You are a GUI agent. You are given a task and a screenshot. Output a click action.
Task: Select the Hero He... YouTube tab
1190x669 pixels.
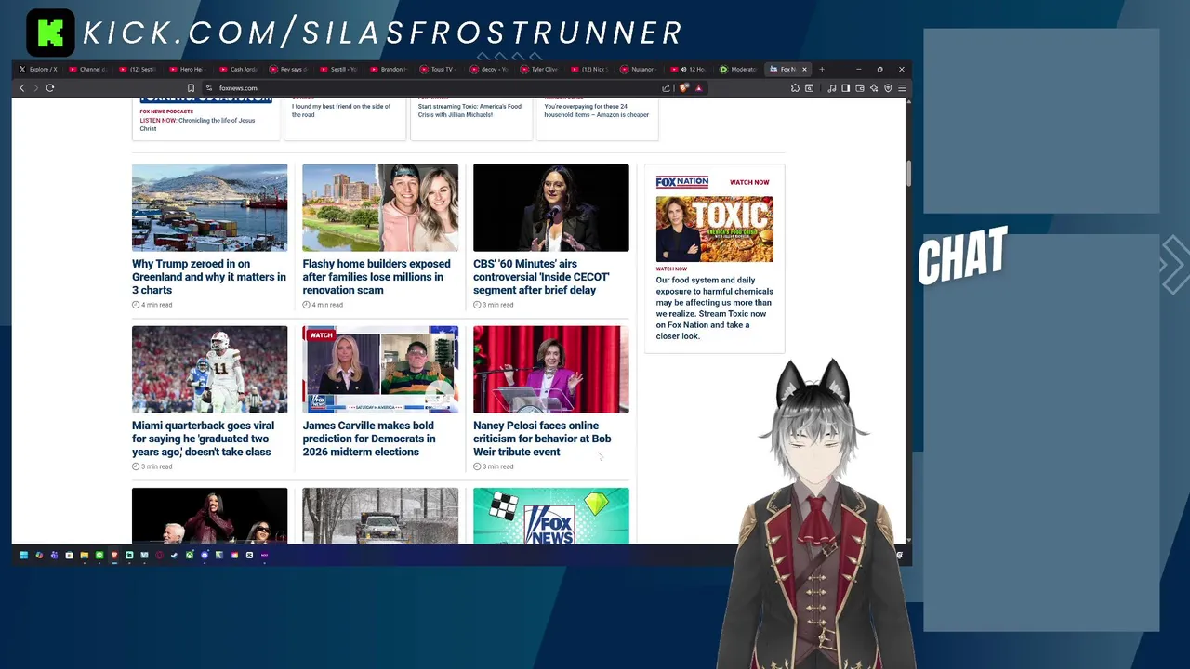pyautogui.click(x=188, y=69)
